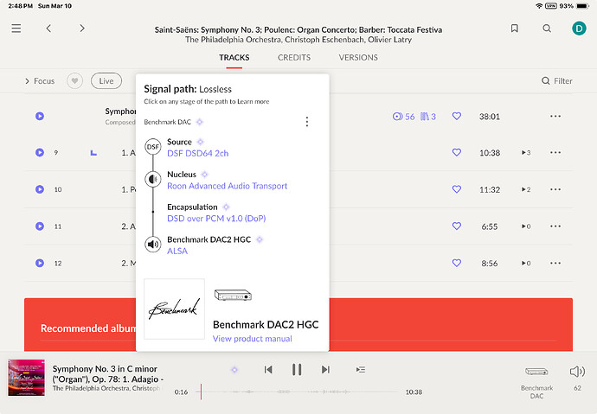
Task: Click the now-playing album cover
Action: coord(26,378)
